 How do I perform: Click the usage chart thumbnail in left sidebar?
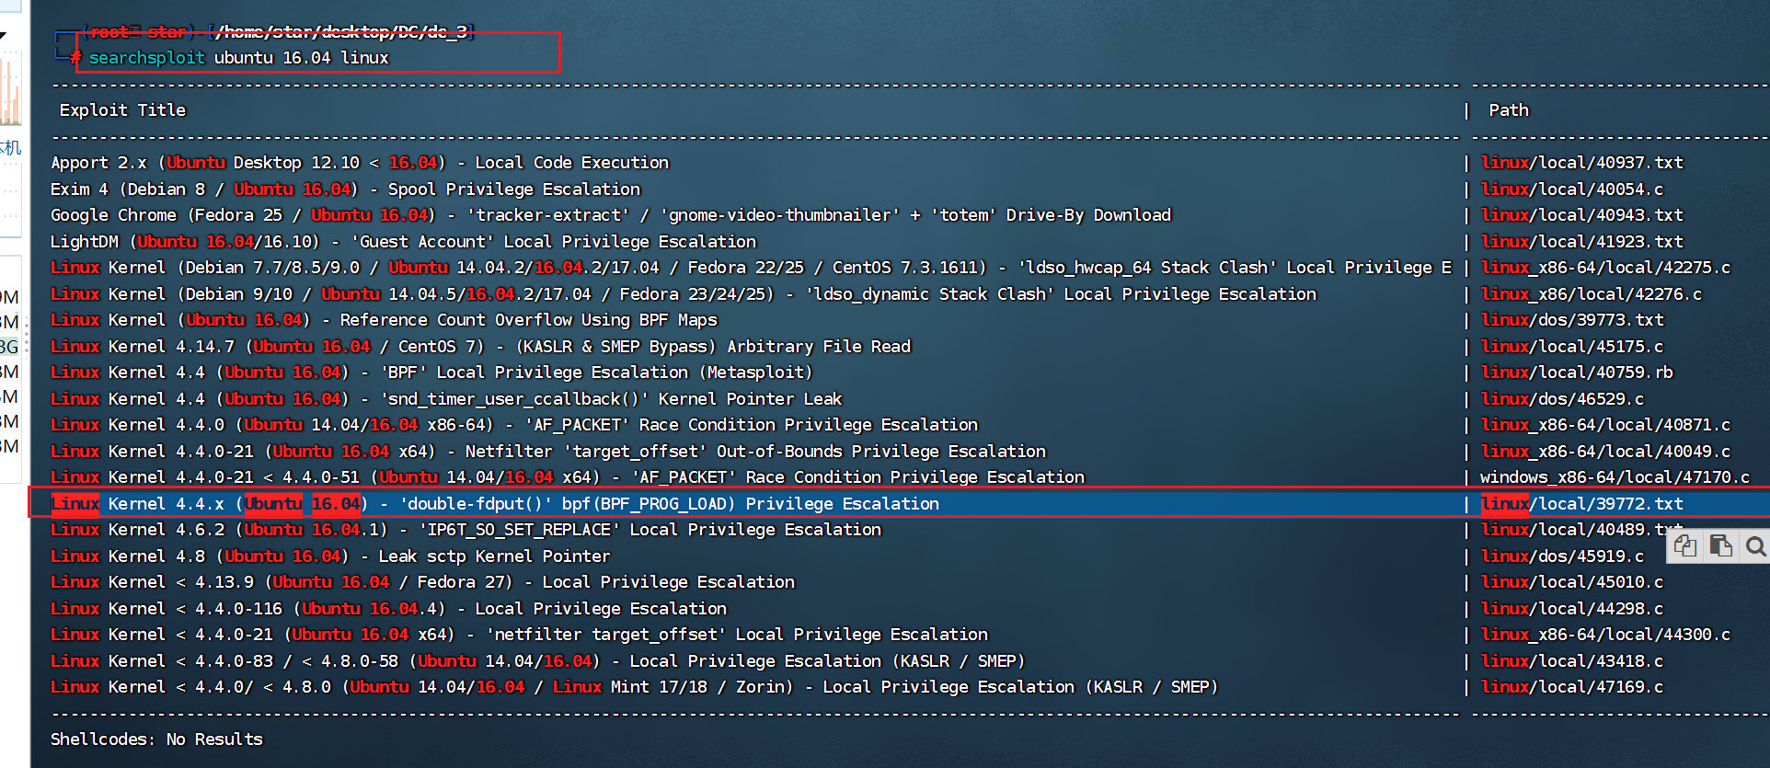point(10,90)
